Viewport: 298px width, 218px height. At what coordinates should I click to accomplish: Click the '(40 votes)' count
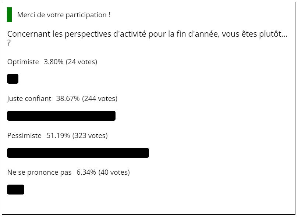point(114,172)
